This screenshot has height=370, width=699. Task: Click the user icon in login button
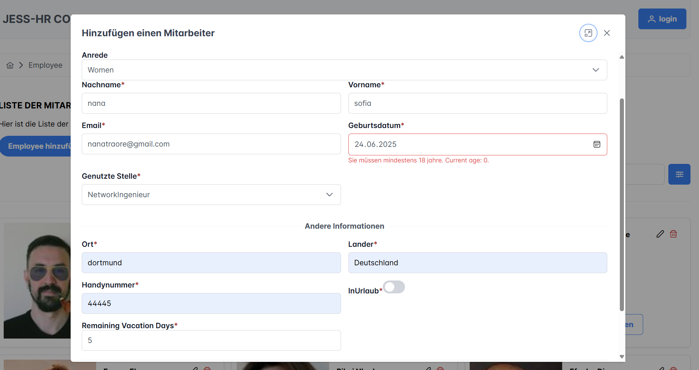pyautogui.click(x=652, y=19)
